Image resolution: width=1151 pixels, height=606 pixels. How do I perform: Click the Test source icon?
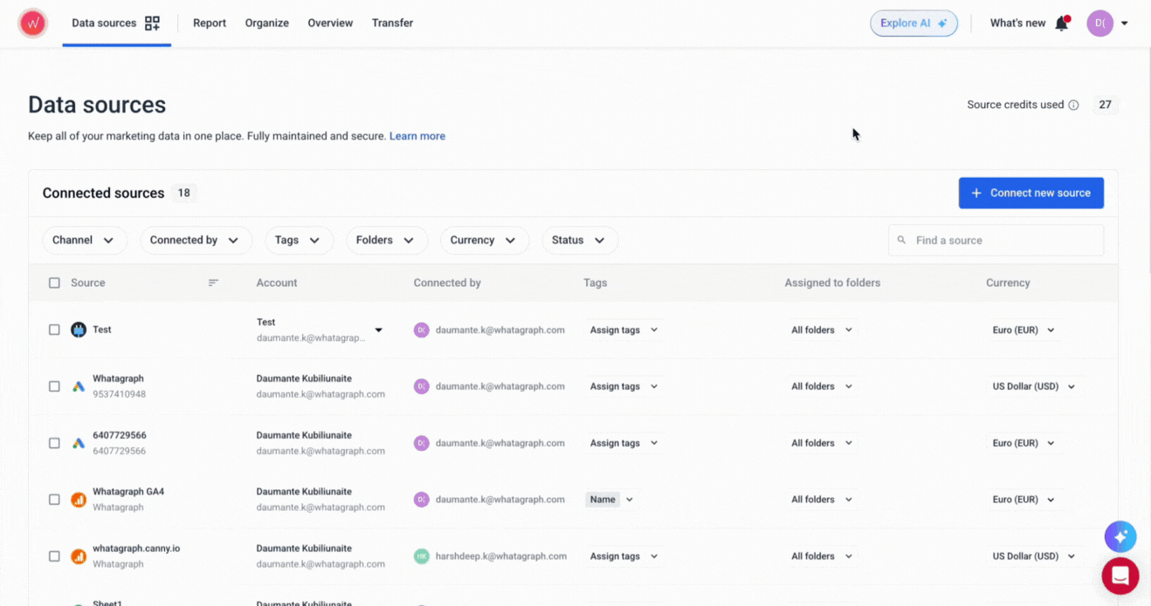[x=79, y=330]
